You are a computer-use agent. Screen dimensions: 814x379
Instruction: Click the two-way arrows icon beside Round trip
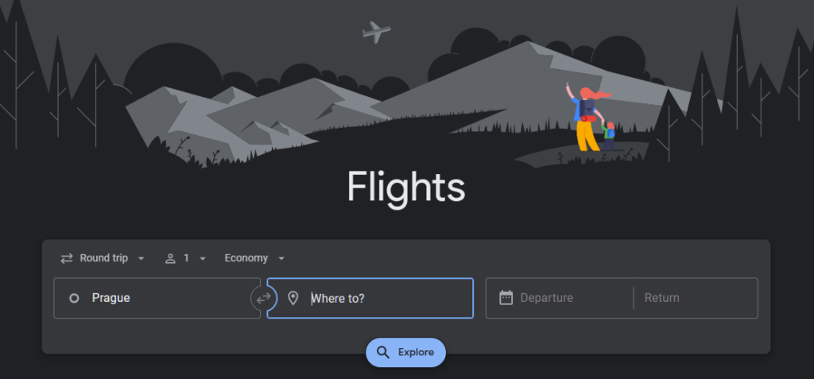point(67,258)
